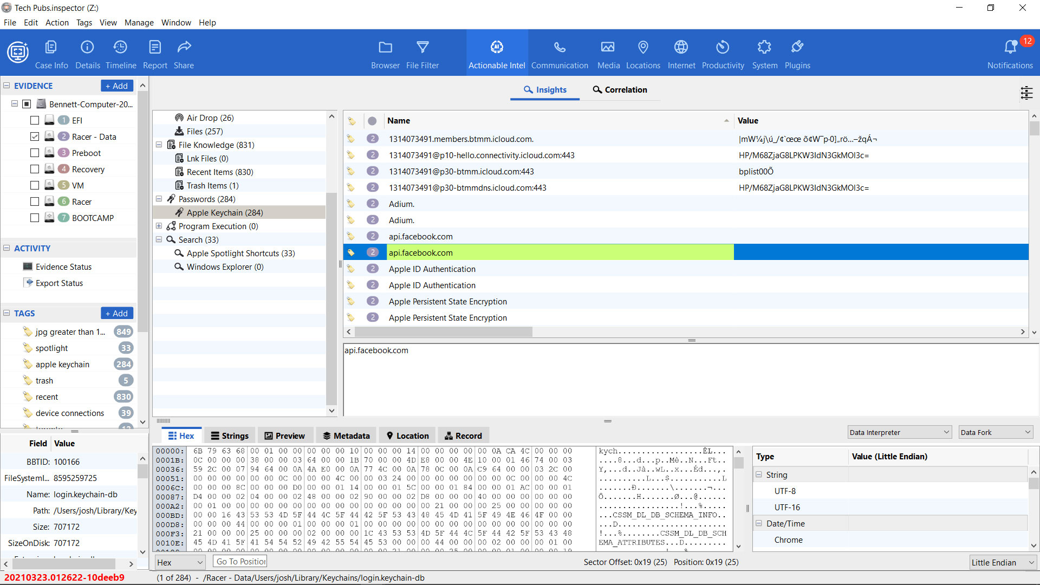This screenshot has height=585, width=1040.
Task: Click + Add next to TAGS
Action: pyautogui.click(x=116, y=313)
